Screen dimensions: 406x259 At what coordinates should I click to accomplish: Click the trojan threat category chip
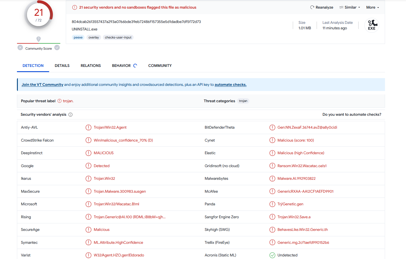point(243,101)
